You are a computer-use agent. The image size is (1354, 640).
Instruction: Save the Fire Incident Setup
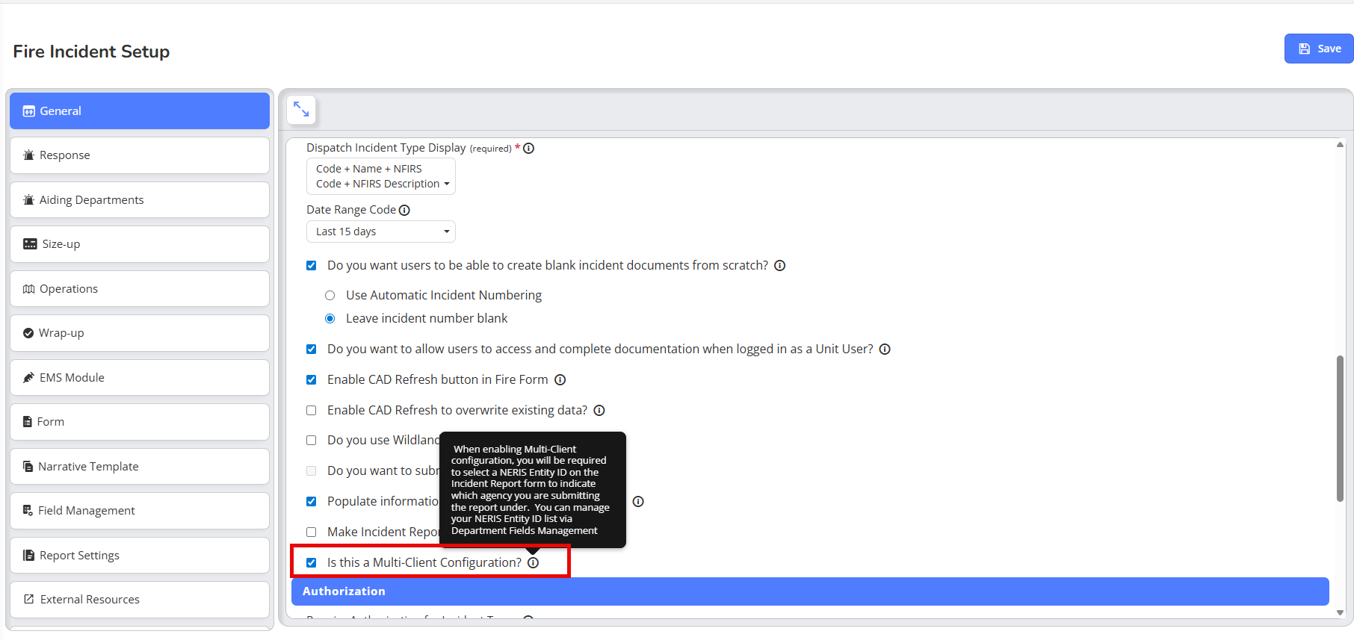1318,49
